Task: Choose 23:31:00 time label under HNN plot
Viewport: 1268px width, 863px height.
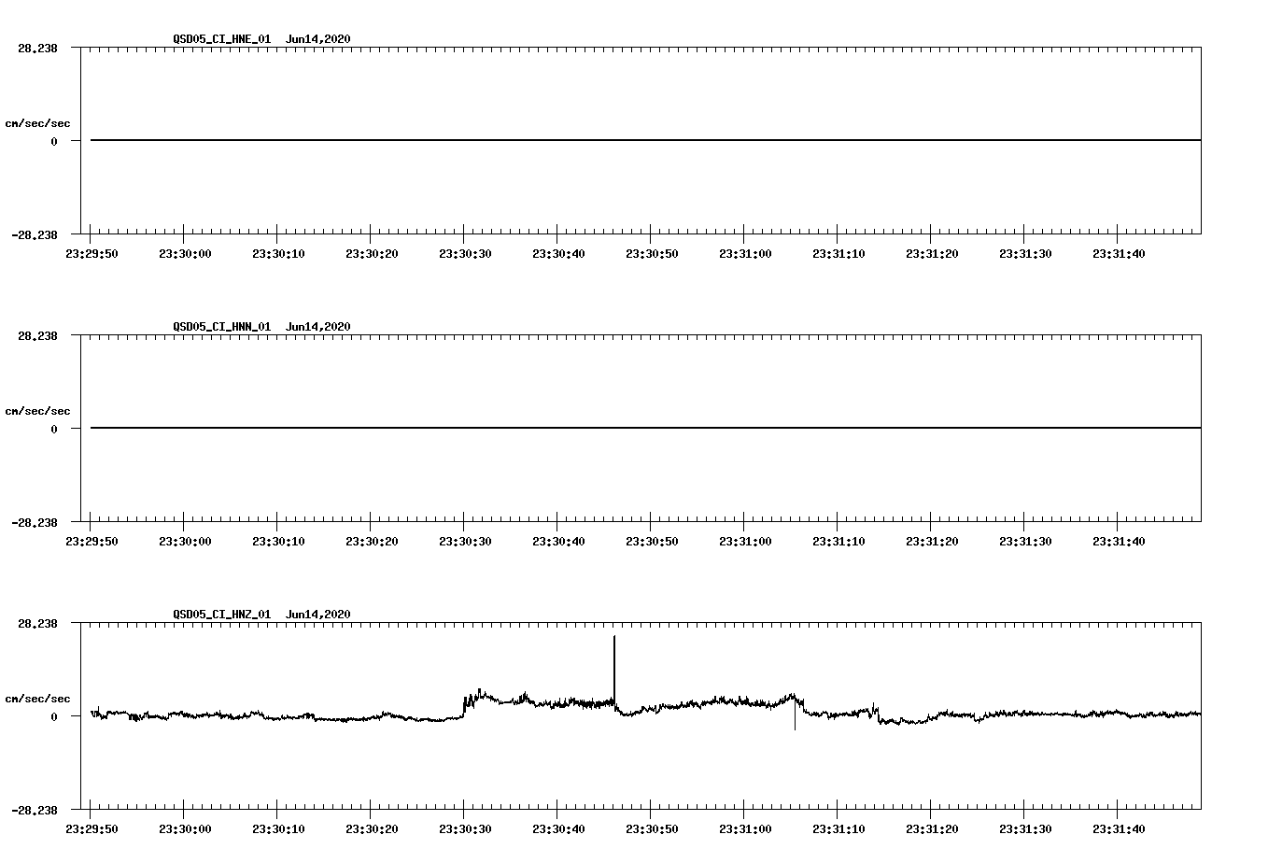Action: coord(745,542)
